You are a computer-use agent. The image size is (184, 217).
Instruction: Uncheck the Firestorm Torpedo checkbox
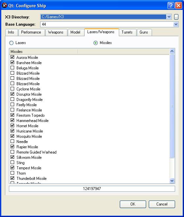(12, 115)
